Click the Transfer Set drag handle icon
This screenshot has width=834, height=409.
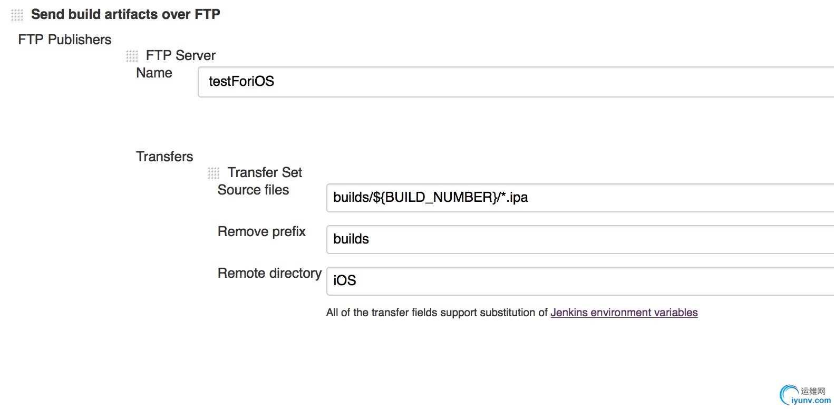pyautogui.click(x=214, y=173)
